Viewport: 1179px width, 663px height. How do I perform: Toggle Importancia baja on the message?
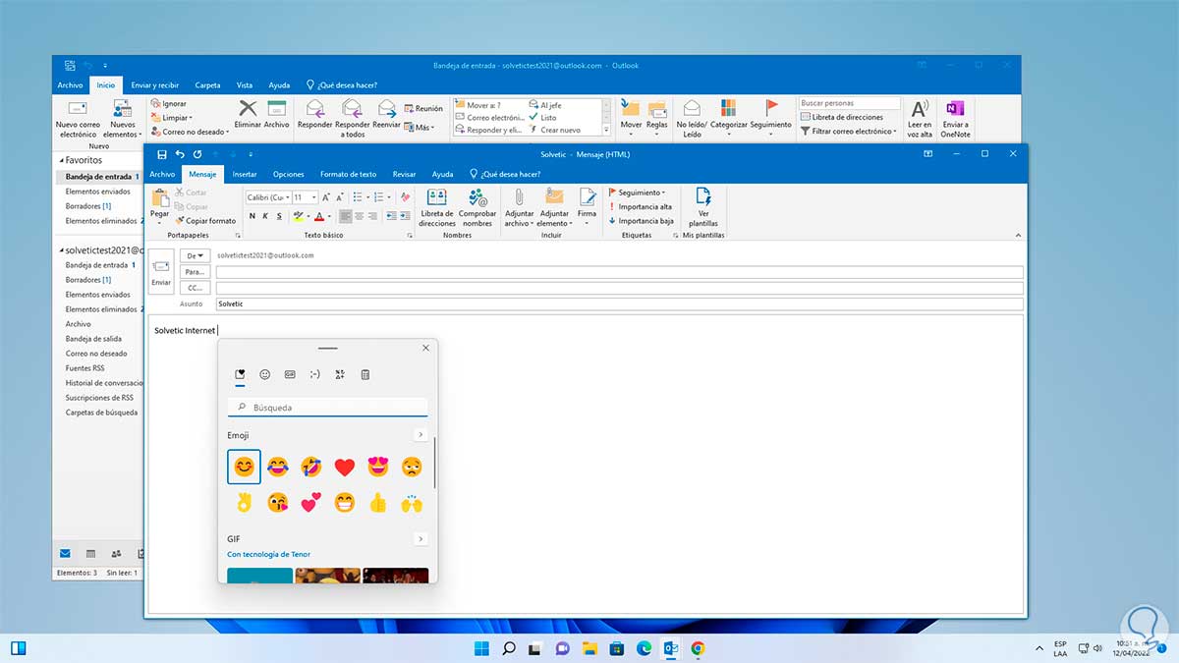641,221
